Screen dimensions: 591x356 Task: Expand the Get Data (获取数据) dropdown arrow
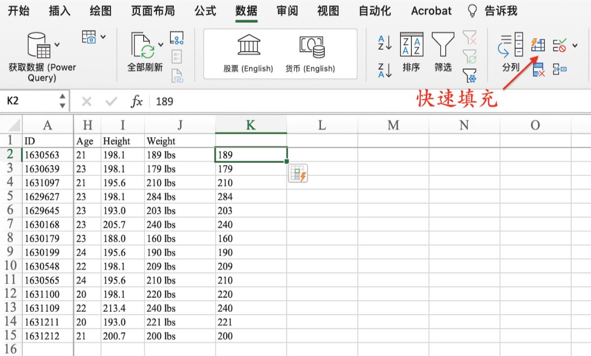57,45
